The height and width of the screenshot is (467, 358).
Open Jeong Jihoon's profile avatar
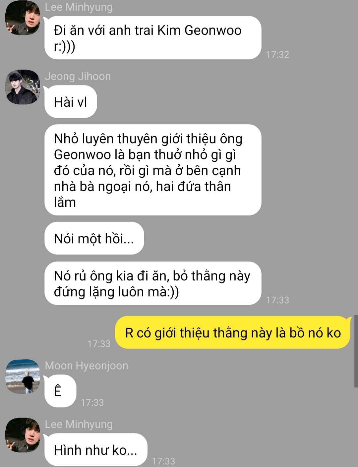click(23, 87)
